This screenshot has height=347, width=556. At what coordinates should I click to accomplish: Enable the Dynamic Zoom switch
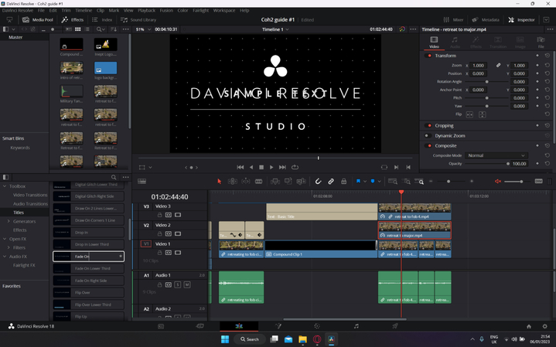click(x=428, y=136)
